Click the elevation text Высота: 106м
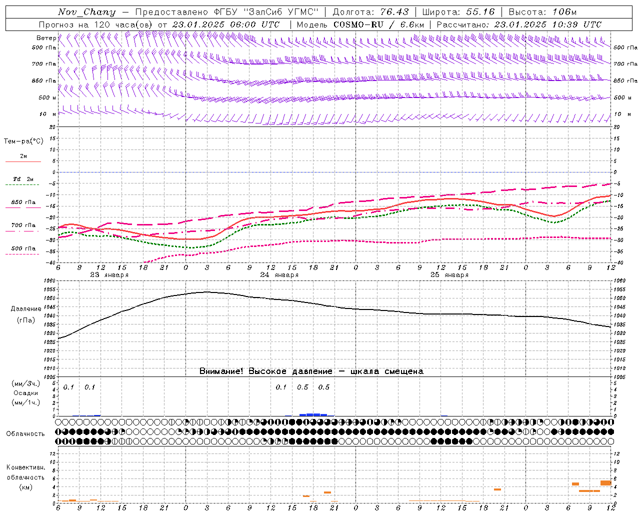This screenshot has width=640, height=512. [542, 12]
